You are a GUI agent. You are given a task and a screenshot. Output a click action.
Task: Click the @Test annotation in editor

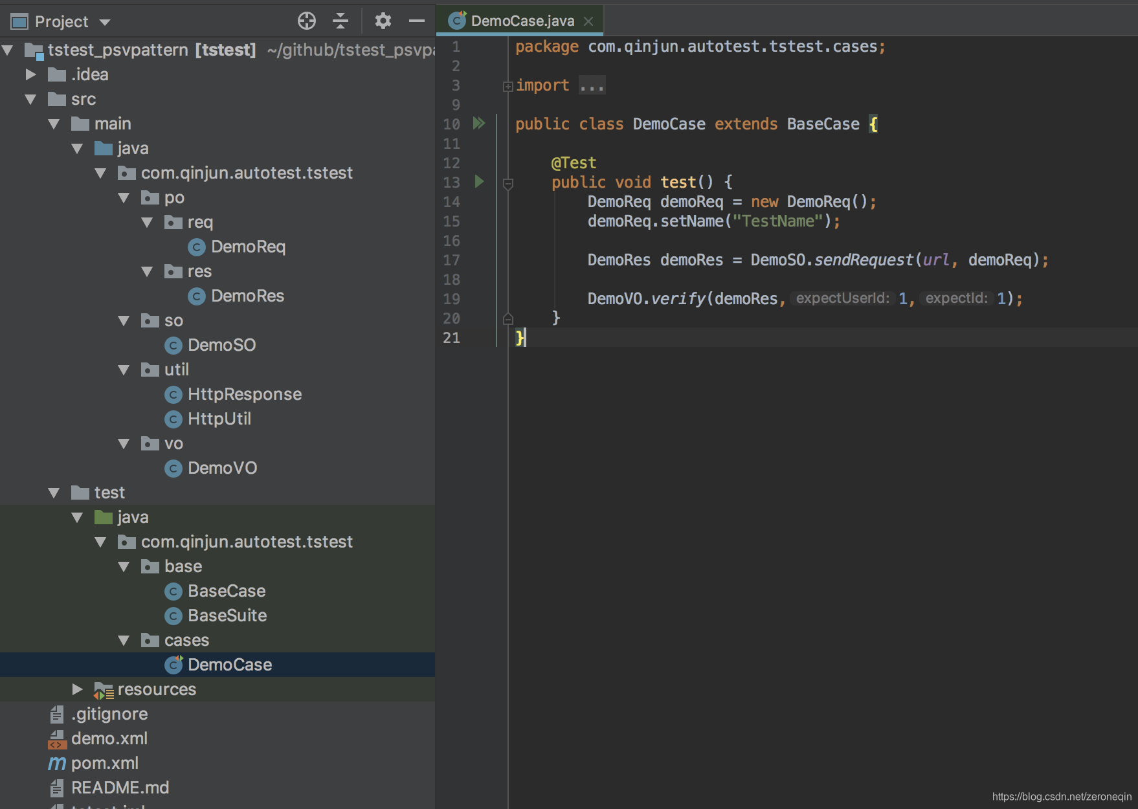[x=574, y=162]
